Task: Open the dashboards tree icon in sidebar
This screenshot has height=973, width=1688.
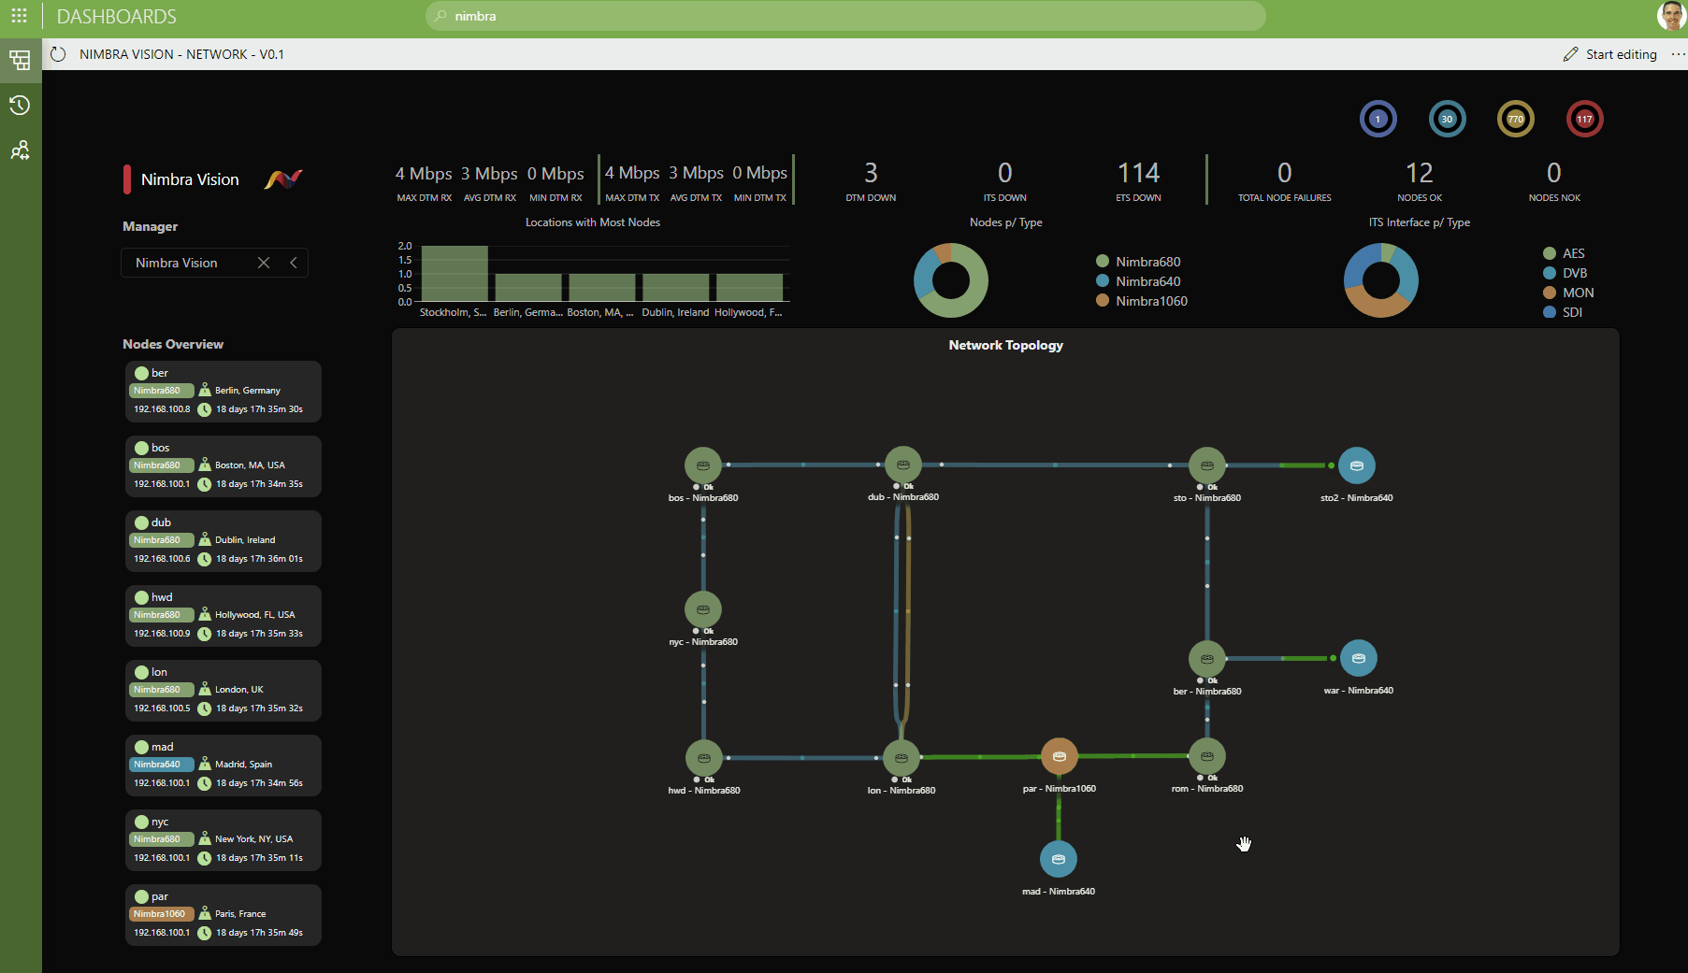Action: pos(20,60)
